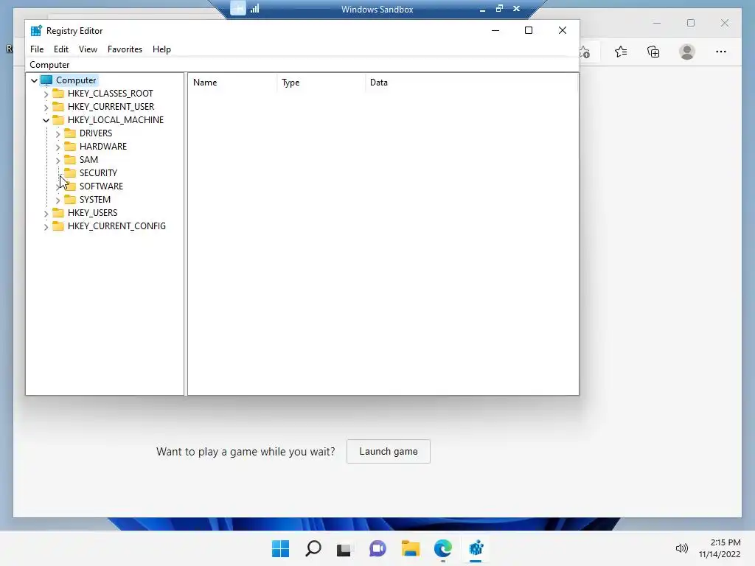Open the Edge profile avatar
The height and width of the screenshot is (566, 755).
[687, 52]
